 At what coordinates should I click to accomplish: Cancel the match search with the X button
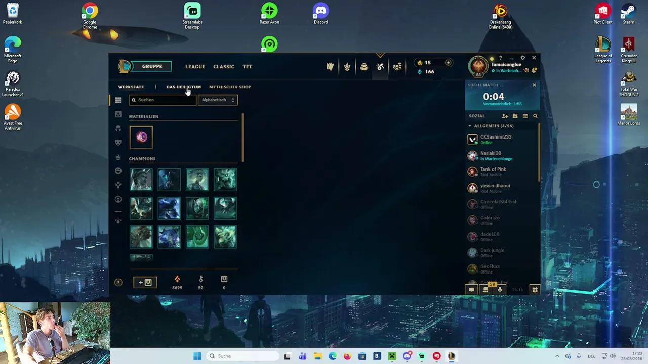click(x=534, y=85)
